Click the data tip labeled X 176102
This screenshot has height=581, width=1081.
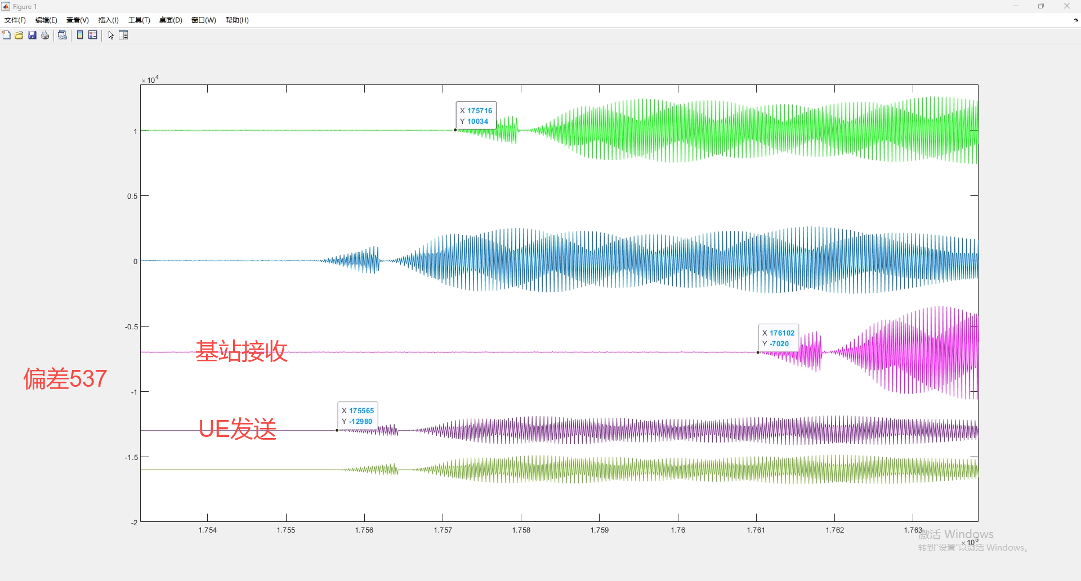coord(778,338)
